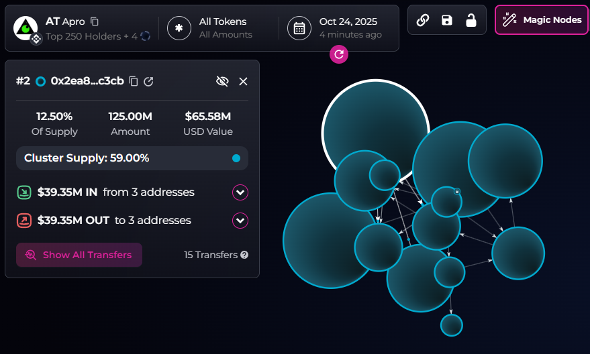
Task: Close the wallet details panel
Action: point(244,81)
